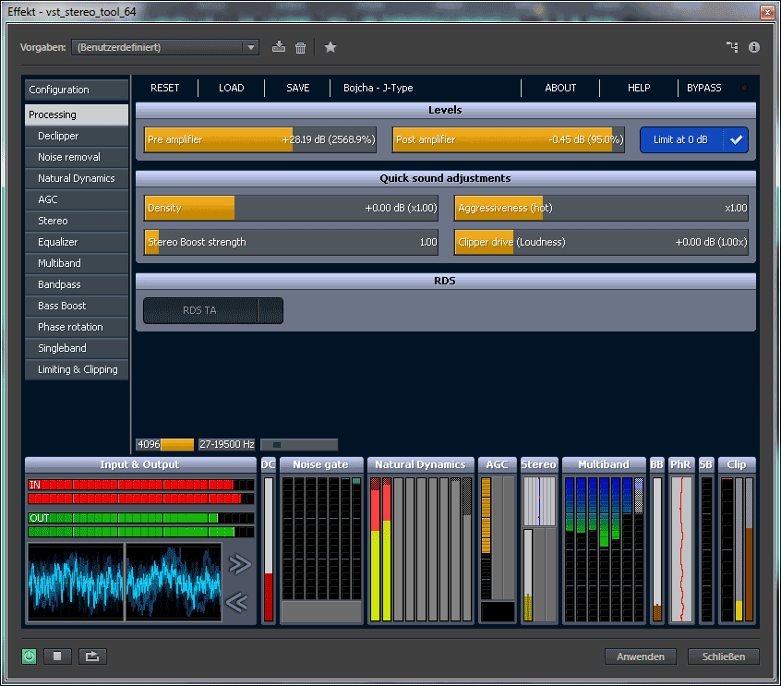Viewport: 781px width, 686px height.
Task: Open Multiband settings in sidebar
Action: [77, 263]
